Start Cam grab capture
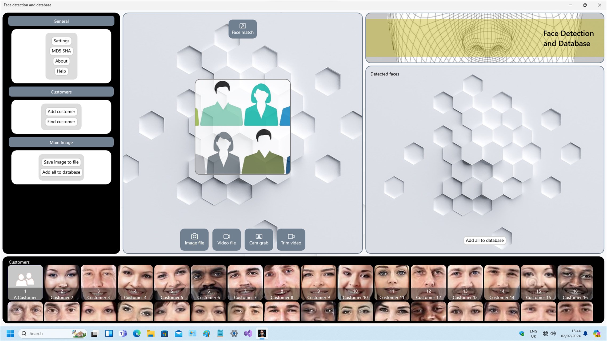607x341 pixels. 259,239
